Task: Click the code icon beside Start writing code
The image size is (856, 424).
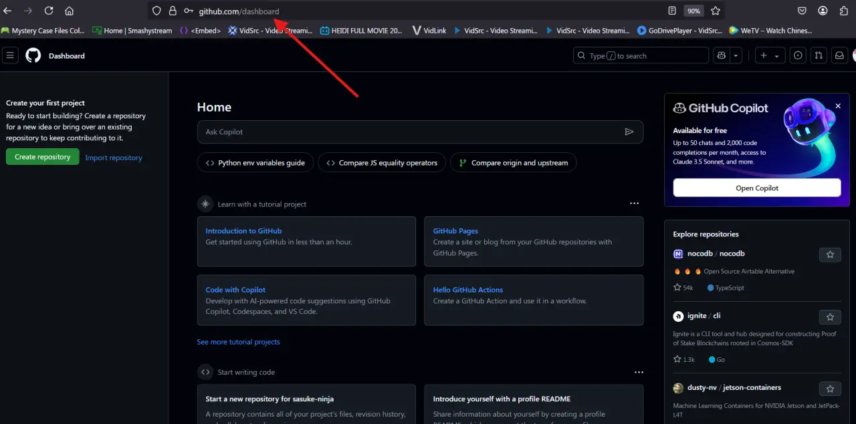Action: (205, 372)
